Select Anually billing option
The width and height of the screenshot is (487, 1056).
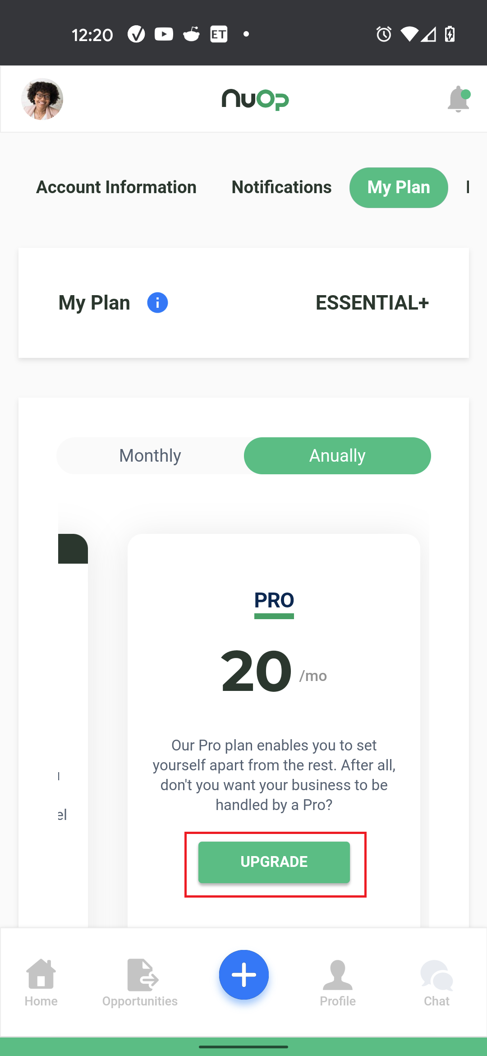[337, 456]
